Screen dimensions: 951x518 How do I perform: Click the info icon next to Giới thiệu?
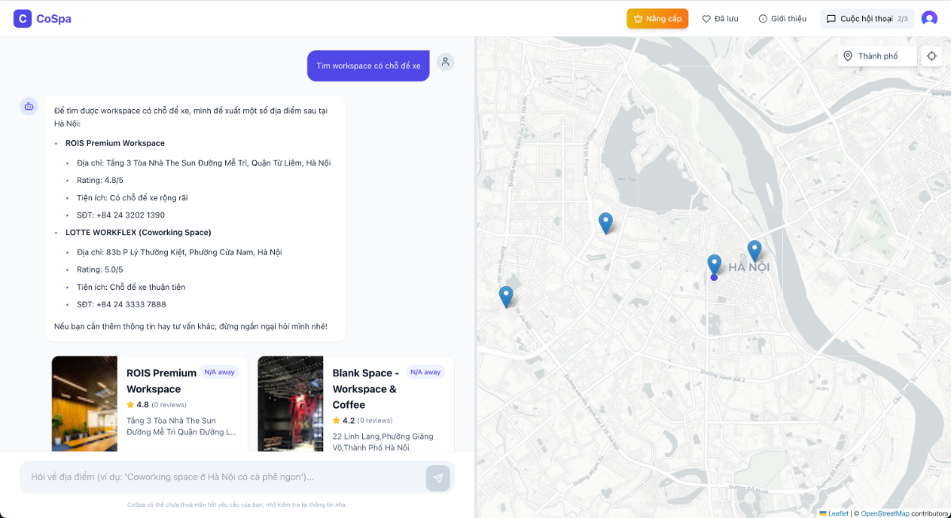pos(762,17)
